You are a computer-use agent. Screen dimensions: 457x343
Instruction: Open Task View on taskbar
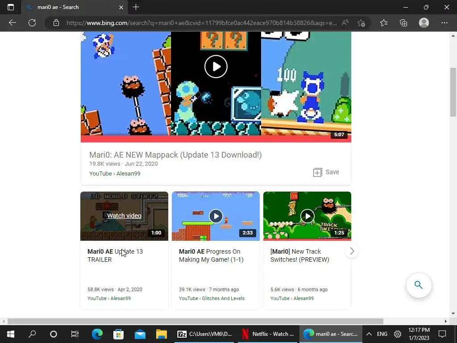pos(75,334)
